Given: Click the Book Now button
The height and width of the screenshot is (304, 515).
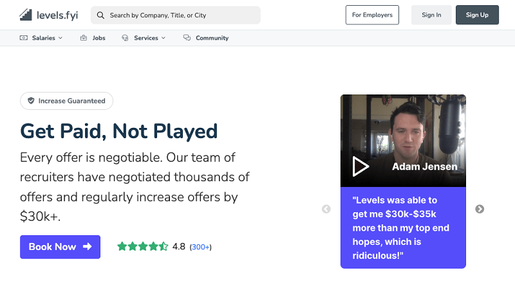Looking at the screenshot, I should pos(60,247).
